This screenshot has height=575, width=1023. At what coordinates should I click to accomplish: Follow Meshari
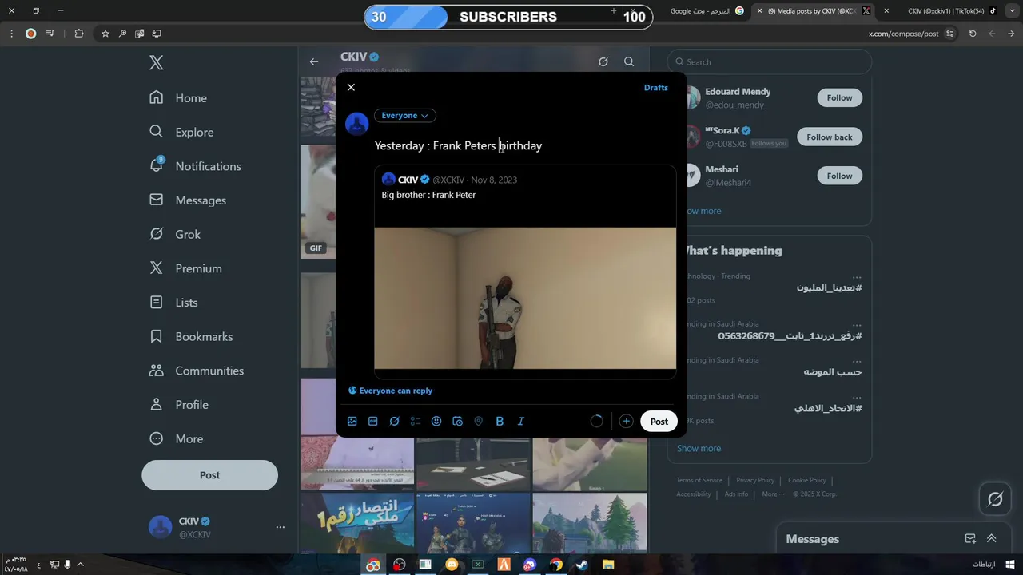pos(839,176)
